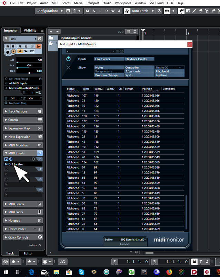Toggle Notes display in MIDI Monitor
Viewport: 220px width, 277px height.
[109, 67]
